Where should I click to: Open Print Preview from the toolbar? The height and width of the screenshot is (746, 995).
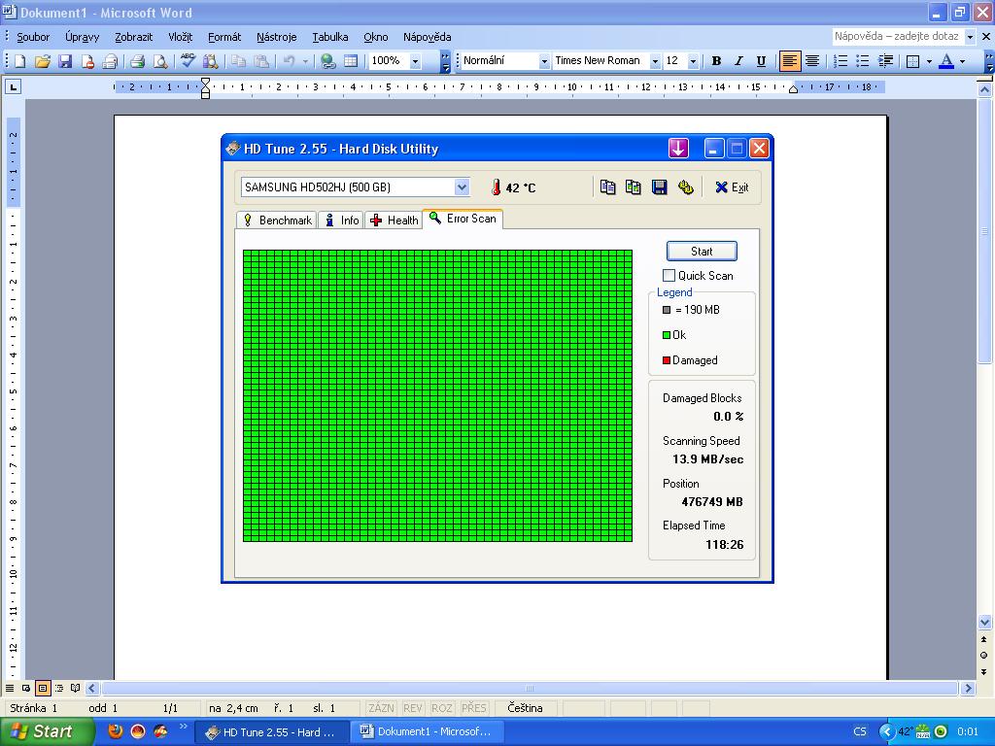tap(160, 61)
